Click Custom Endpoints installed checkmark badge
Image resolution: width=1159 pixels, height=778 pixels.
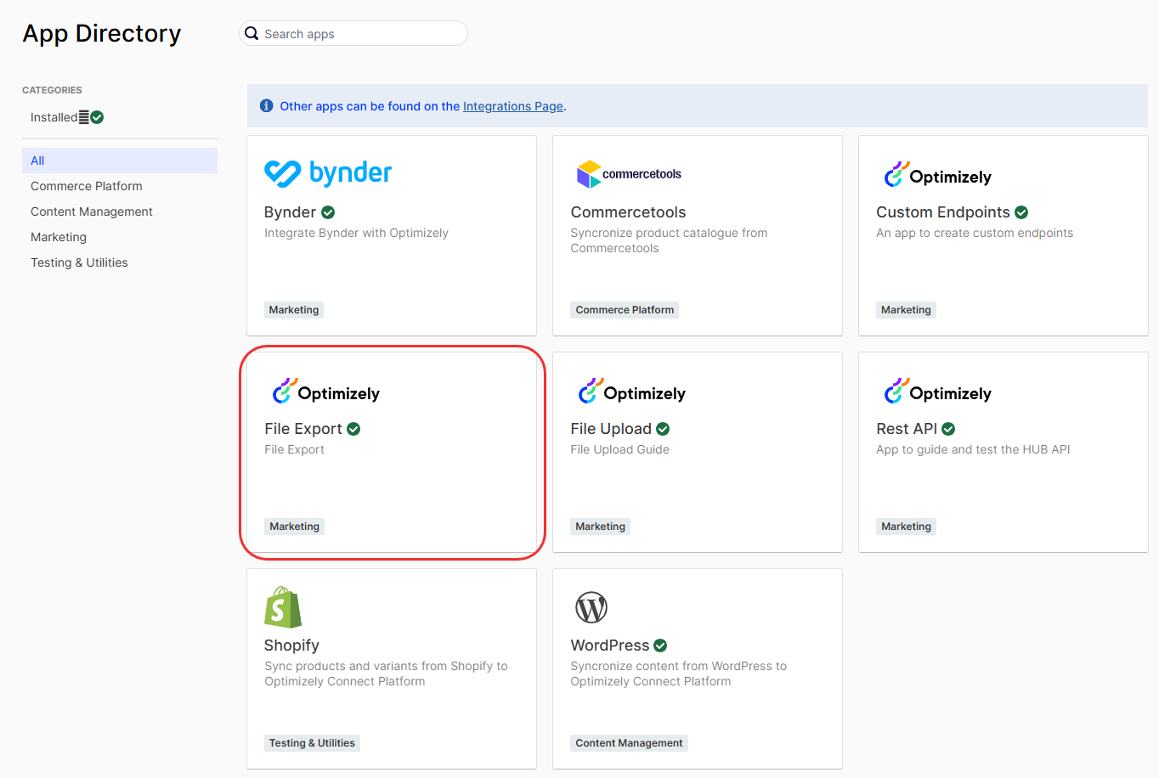click(x=1021, y=212)
